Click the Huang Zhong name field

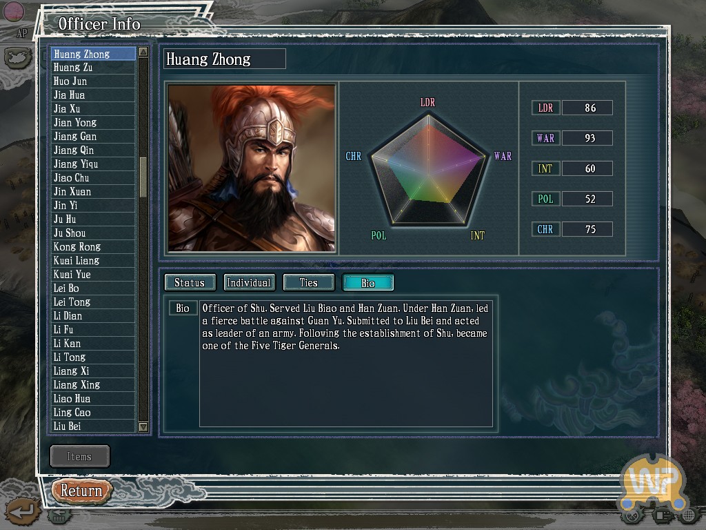coord(225,59)
